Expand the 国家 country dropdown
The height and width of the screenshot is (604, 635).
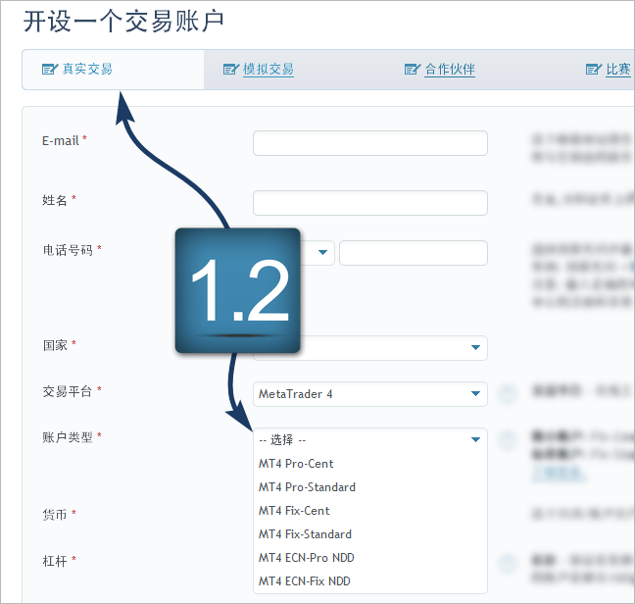[392, 348]
